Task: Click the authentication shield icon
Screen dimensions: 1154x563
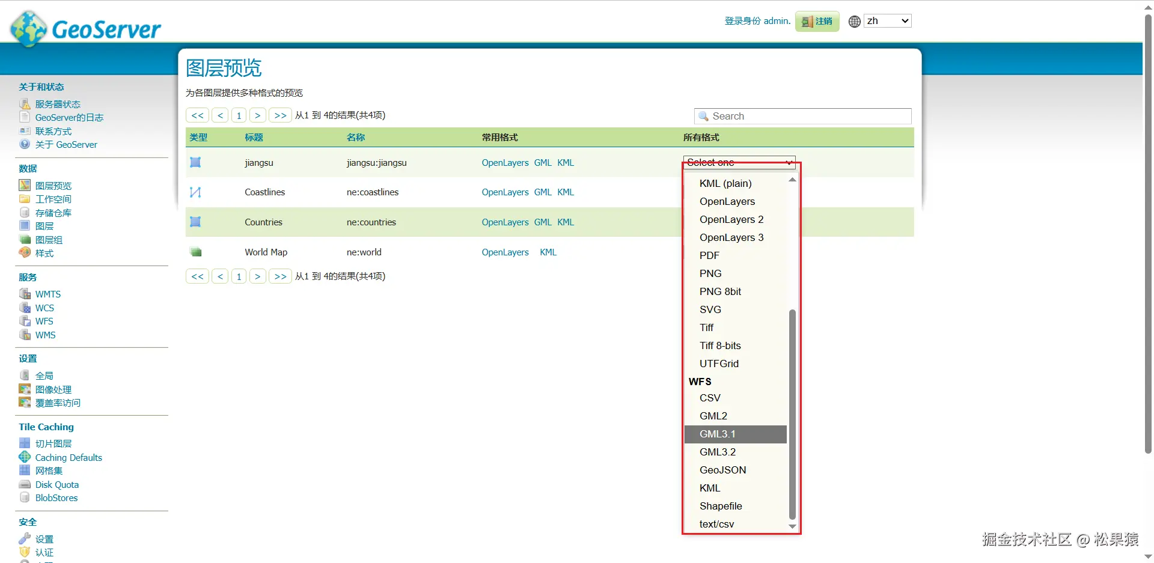Action: click(x=25, y=552)
